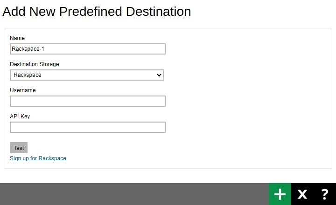The height and width of the screenshot is (205, 336).
Task: Expand the Destination Storage dropdown
Action: coord(87,75)
